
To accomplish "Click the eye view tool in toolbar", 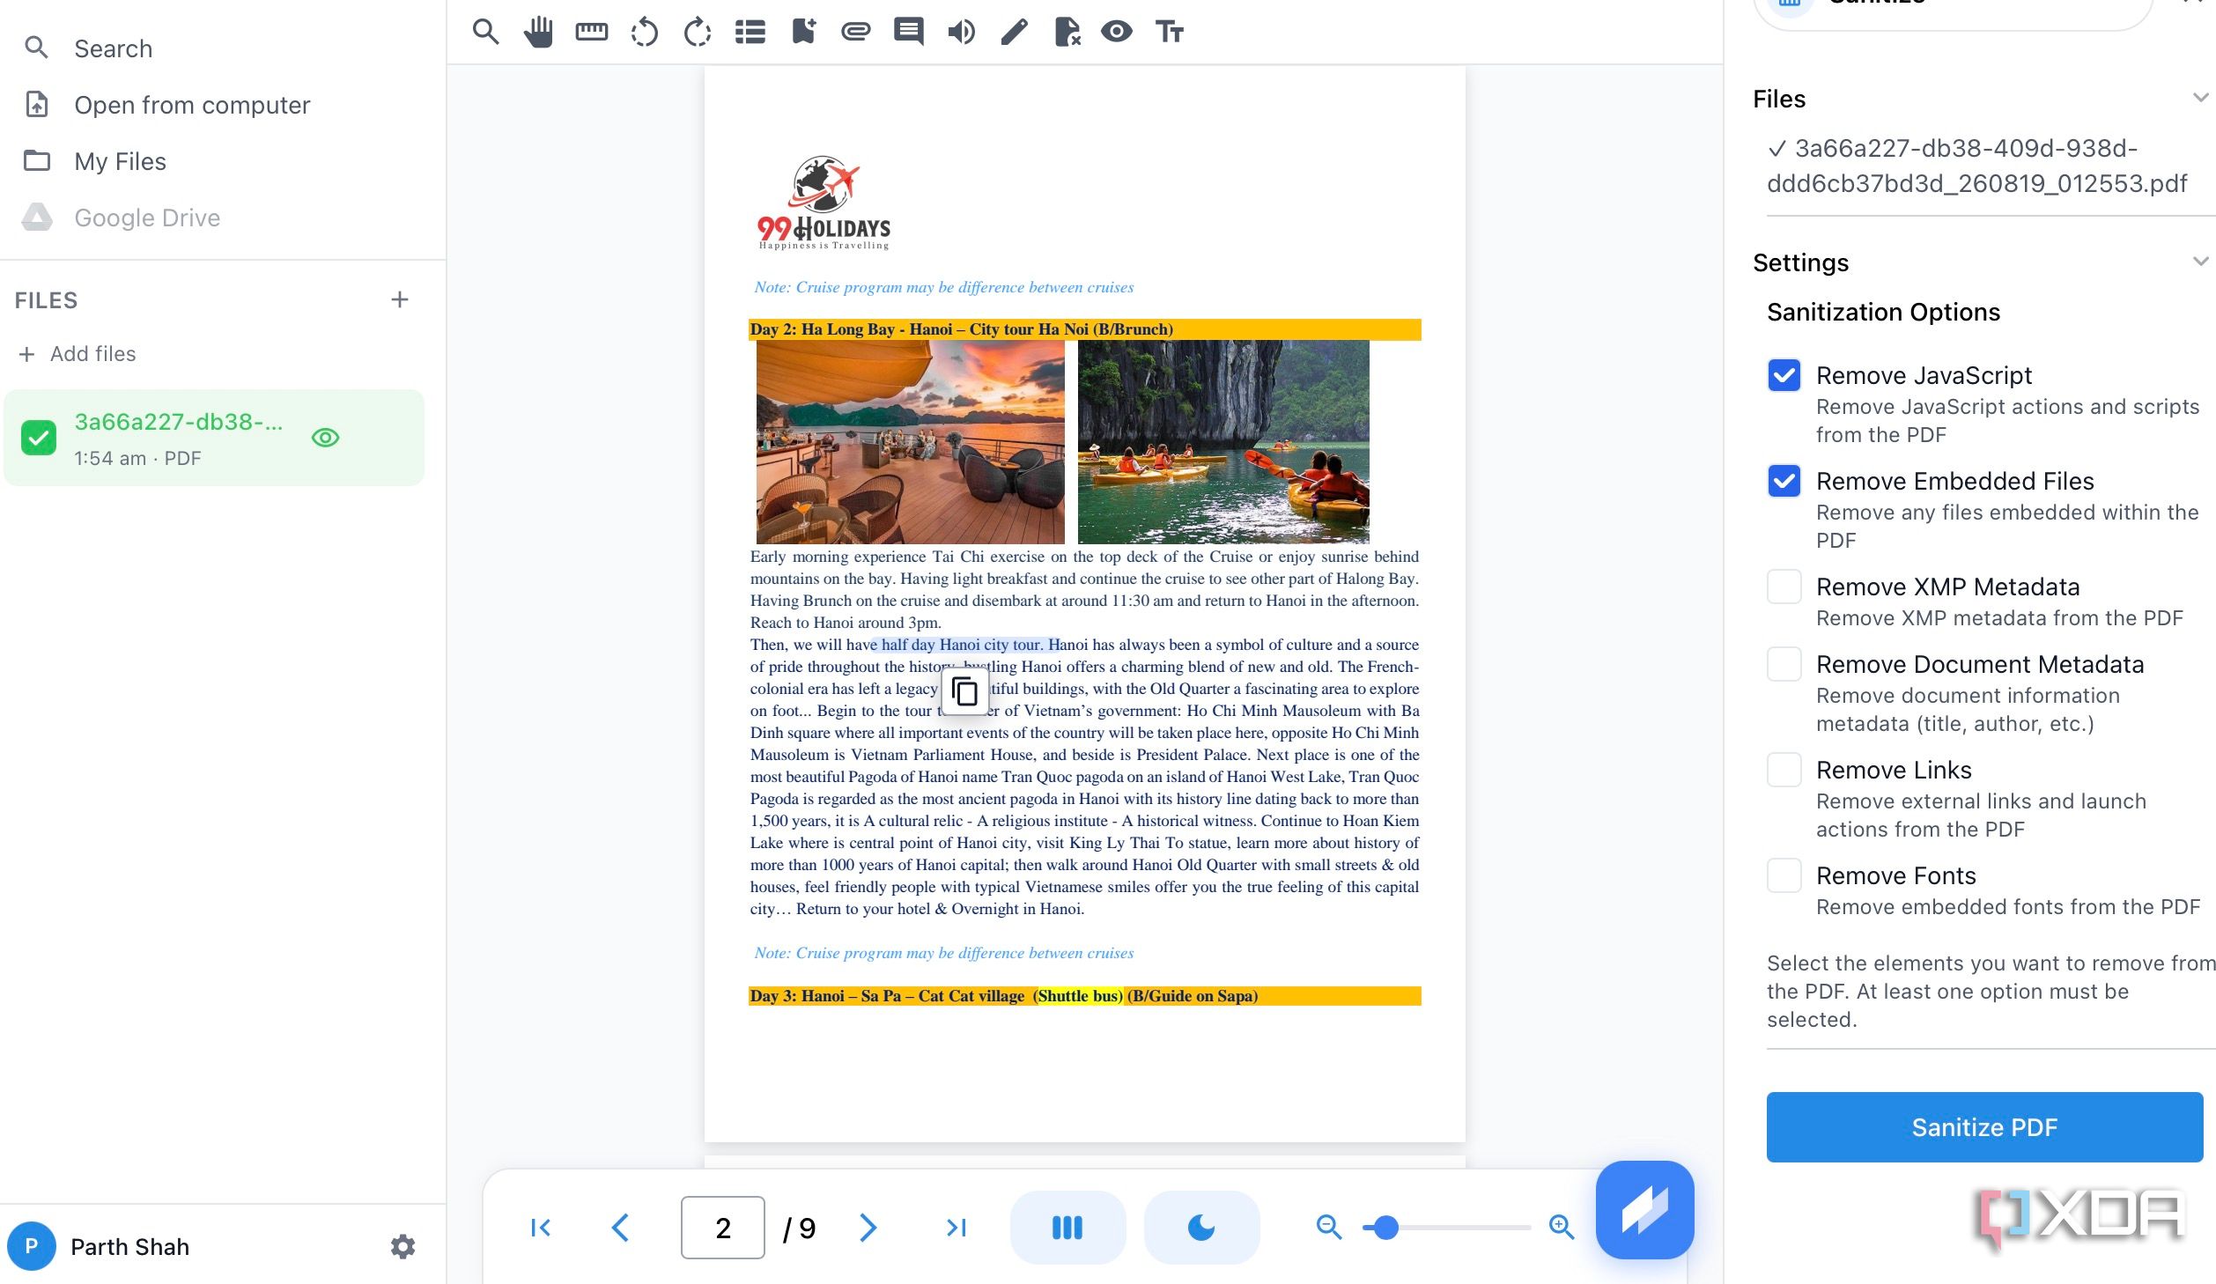I will pyautogui.click(x=1116, y=32).
